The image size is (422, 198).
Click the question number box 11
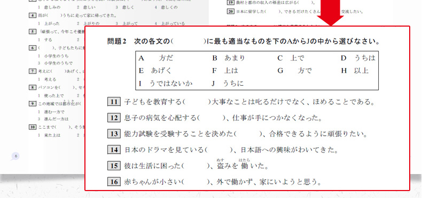click(x=114, y=102)
